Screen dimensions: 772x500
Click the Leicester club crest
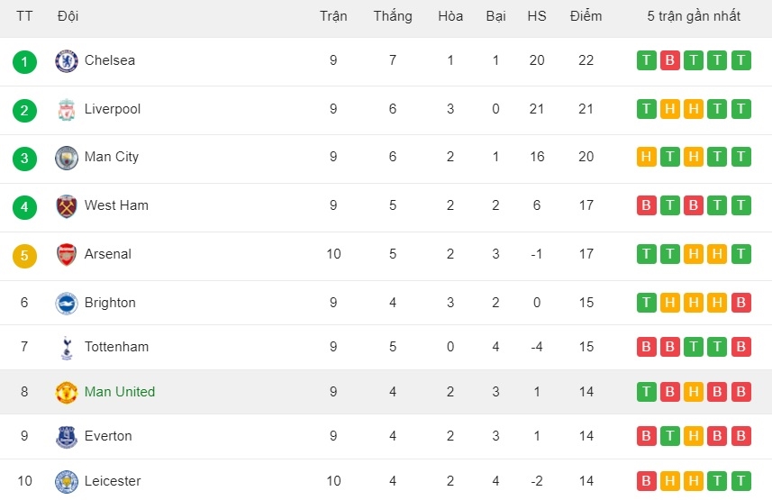(67, 482)
